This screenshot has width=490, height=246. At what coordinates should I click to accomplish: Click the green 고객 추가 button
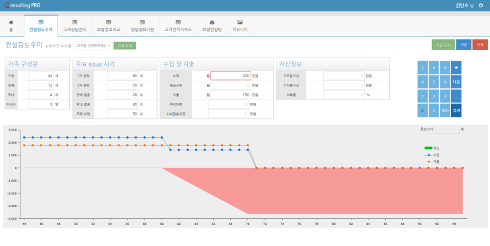pyautogui.click(x=125, y=46)
